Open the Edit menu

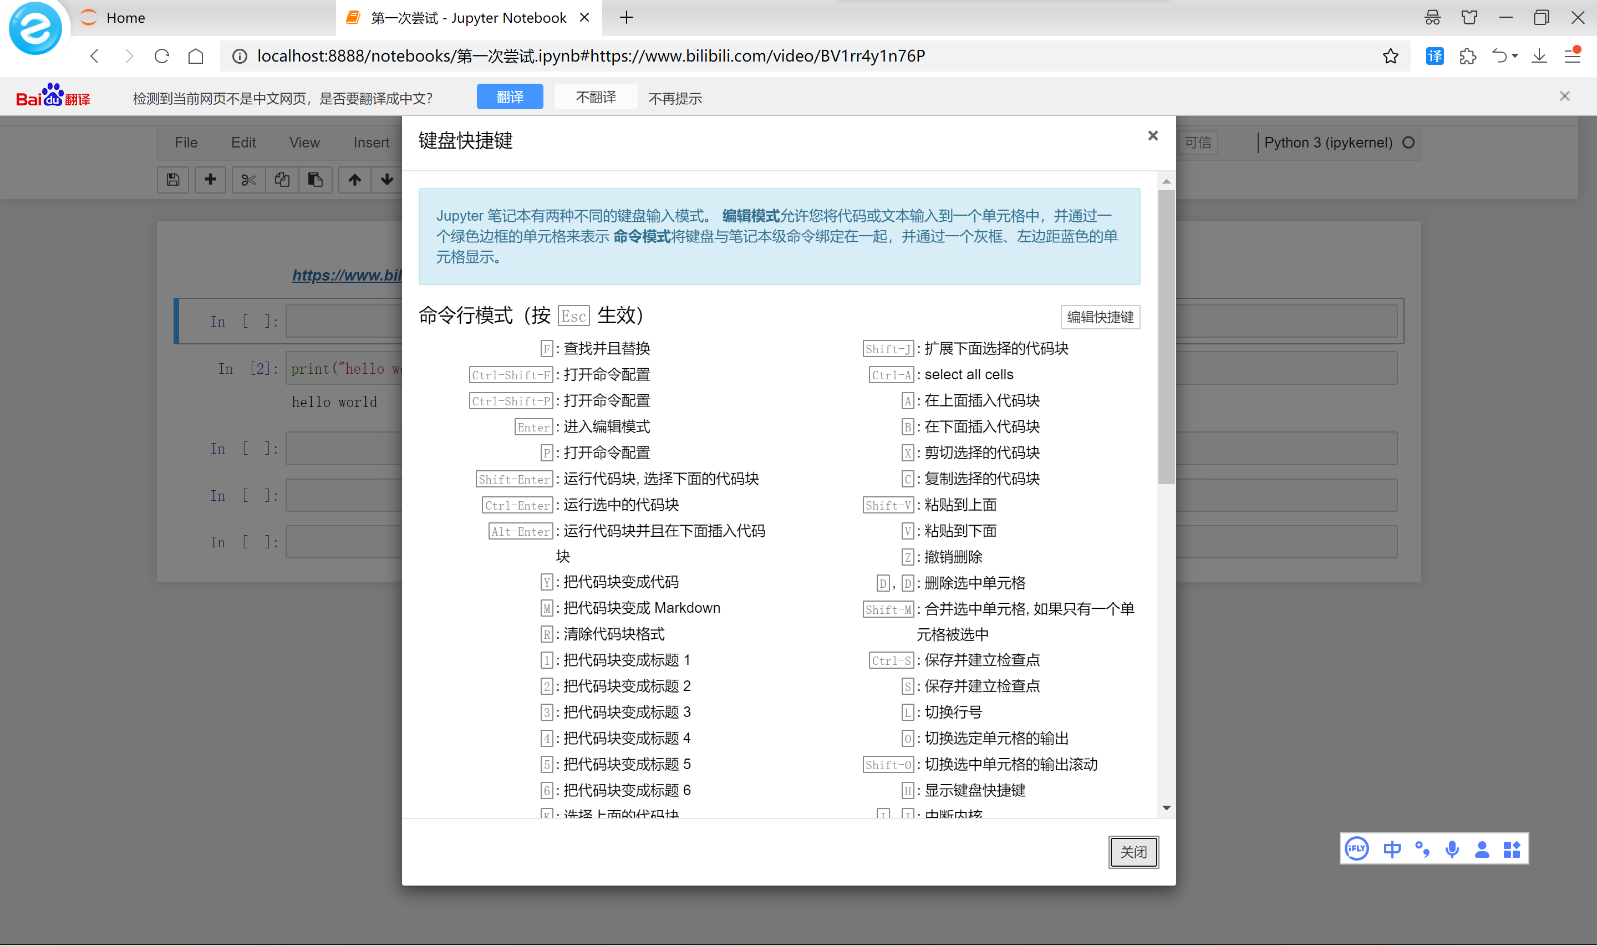pyautogui.click(x=243, y=143)
